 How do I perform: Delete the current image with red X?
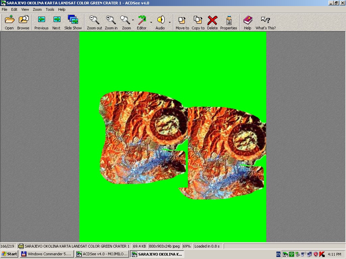[x=212, y=23]
